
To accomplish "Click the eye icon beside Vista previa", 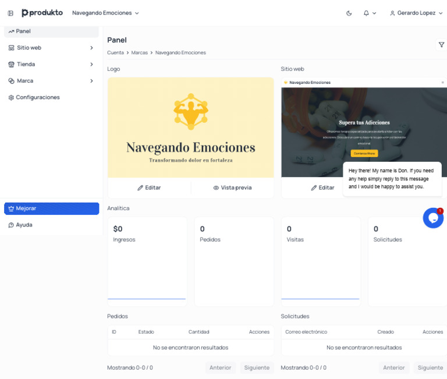I will [x=216, y=187].
